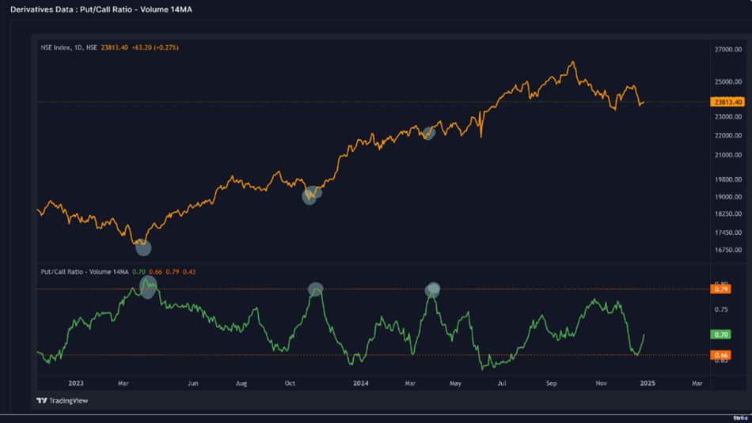Select the third peak marker on Put/Call ratio

pos(432,290)
